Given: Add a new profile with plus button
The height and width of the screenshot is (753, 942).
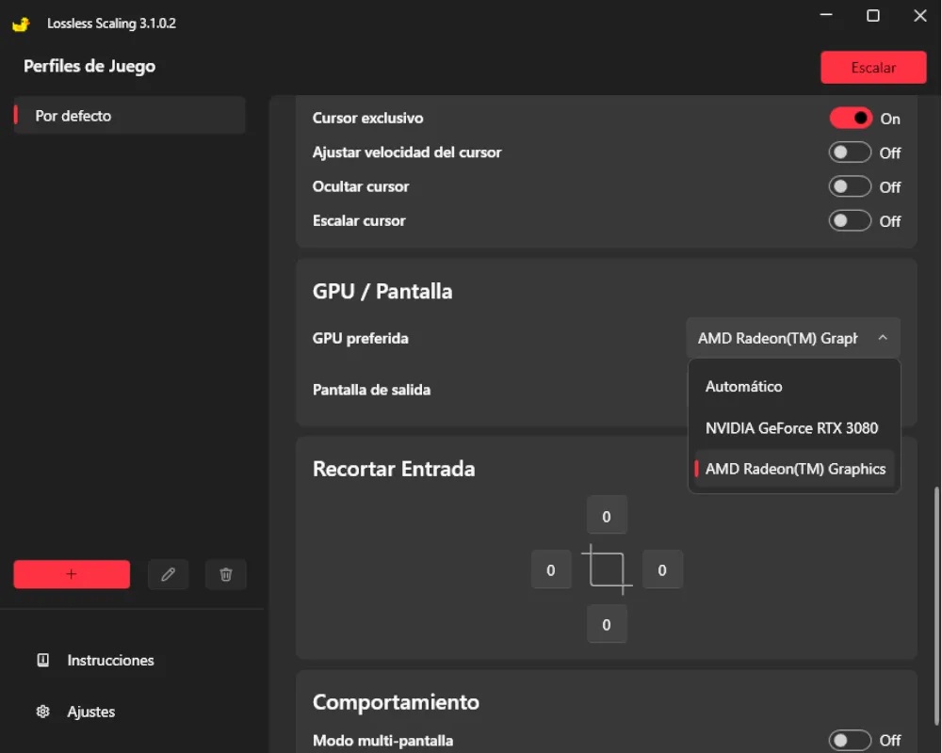Looking at the screenshot, I should tap(72, 574).
